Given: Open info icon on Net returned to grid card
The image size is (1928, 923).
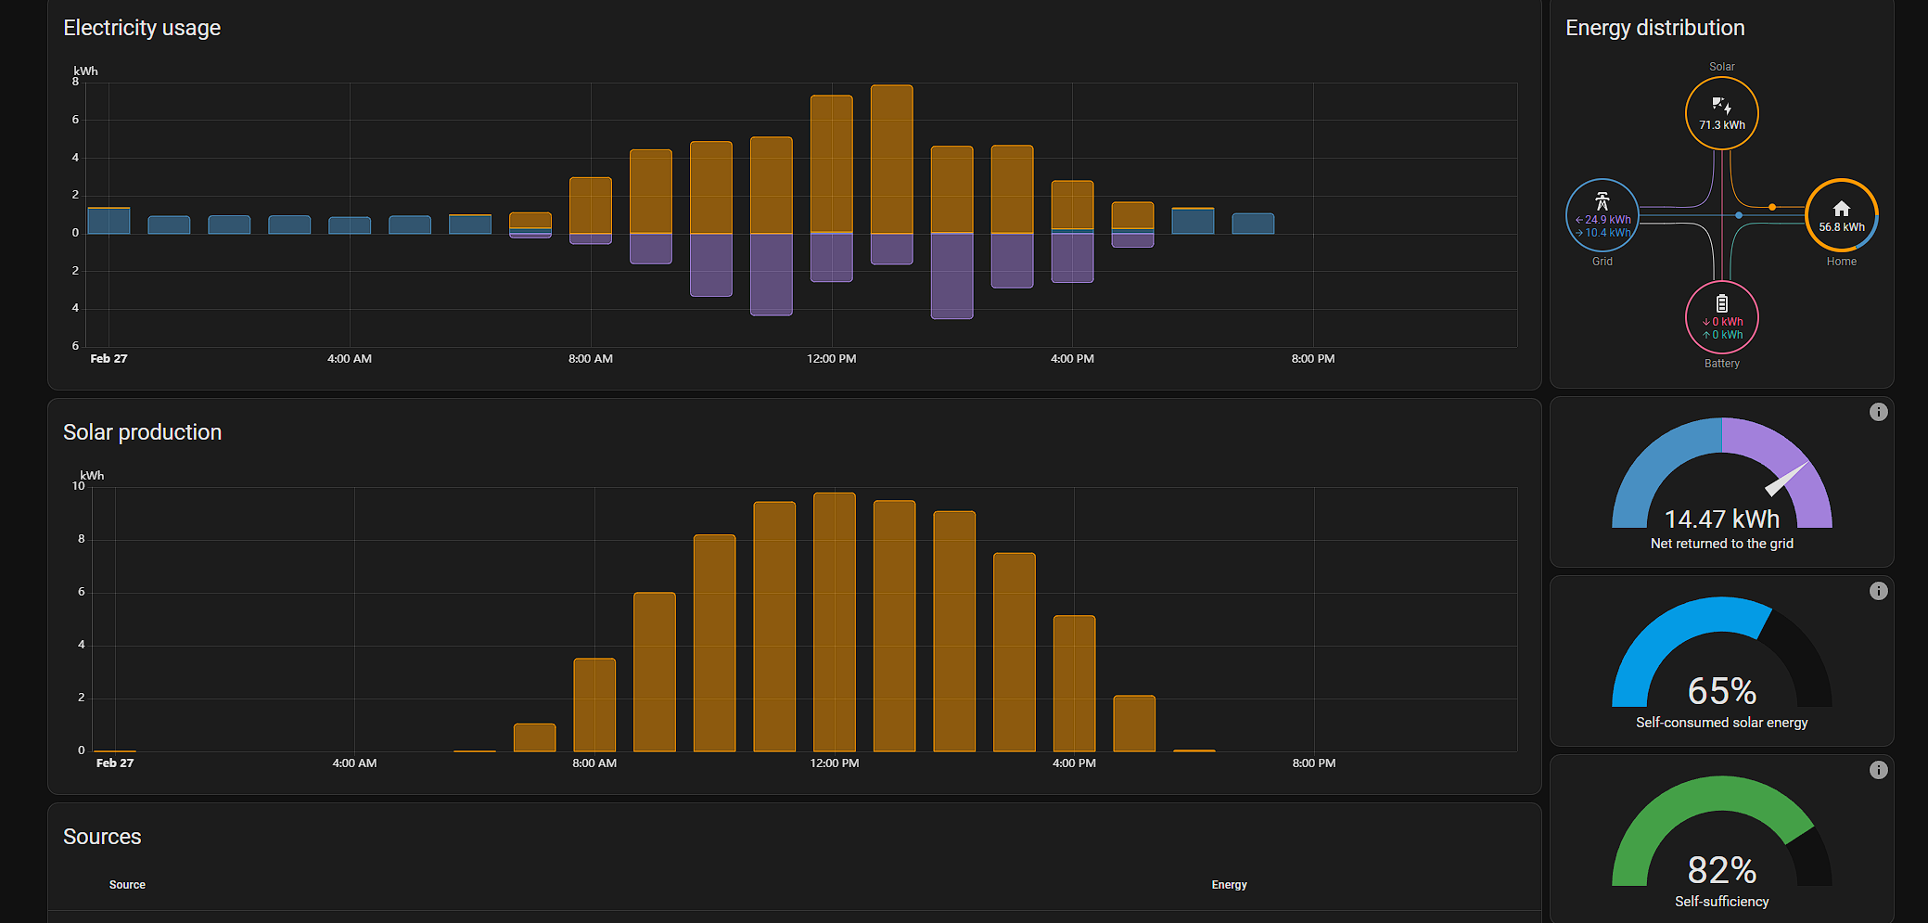Looking at the screenshot, I should [x=1878, y=412].
